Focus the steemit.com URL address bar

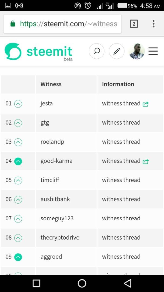point(62,24)
